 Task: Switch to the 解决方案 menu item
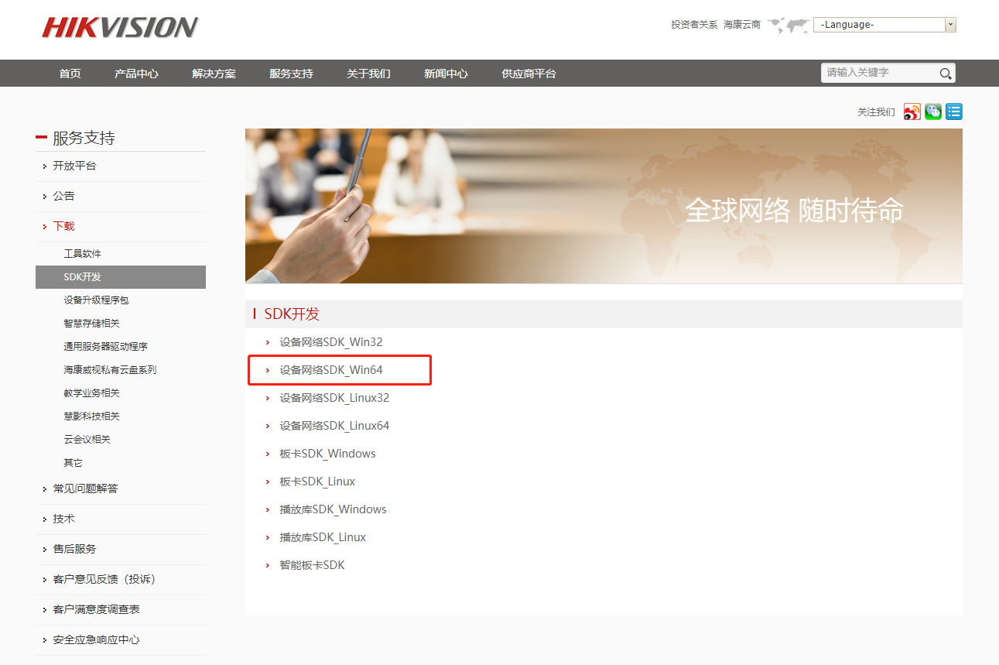(214, 73)
